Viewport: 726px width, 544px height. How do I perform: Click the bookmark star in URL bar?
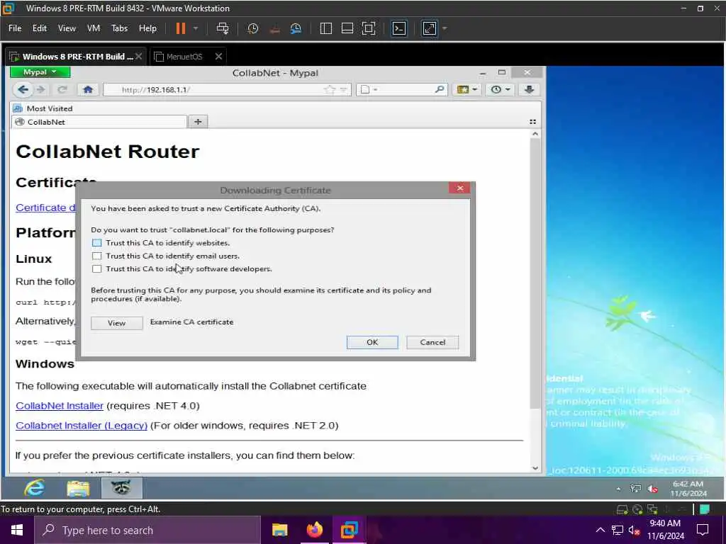[x=330, y=90]
